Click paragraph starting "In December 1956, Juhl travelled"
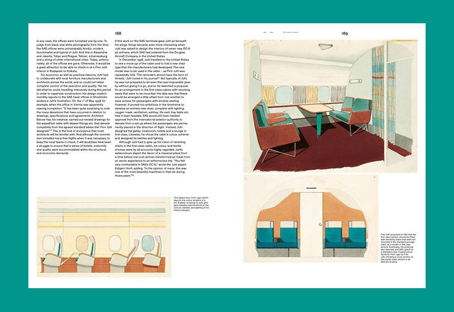The height and width of the screenshot is (312, 454). coord(153,99)
